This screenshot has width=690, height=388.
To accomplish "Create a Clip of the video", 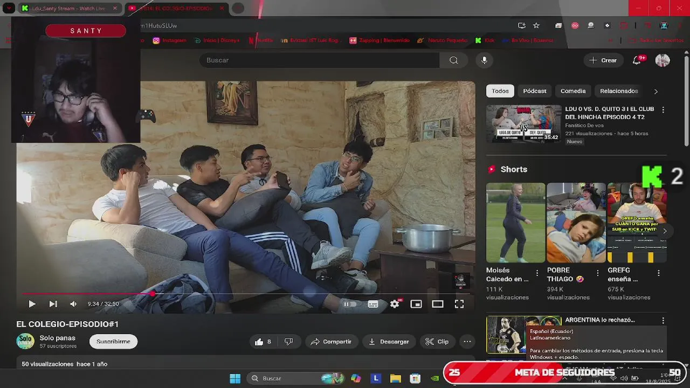I will pyautogui.click(x=437, y=342).
